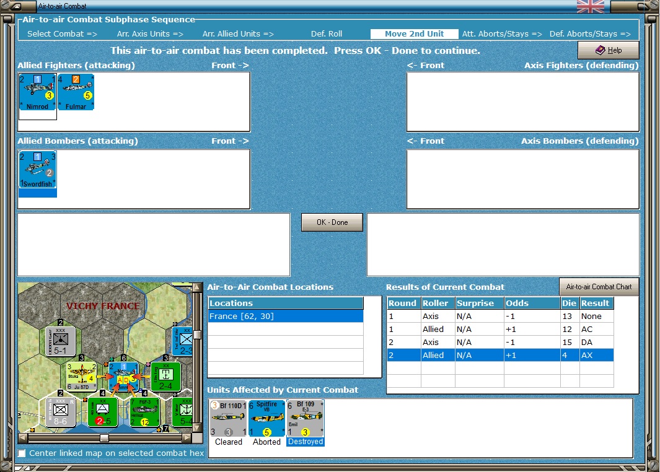Viewport: 660px width, 472px height.
Task: Click OK - Done to continue
Action: (332, 222)
